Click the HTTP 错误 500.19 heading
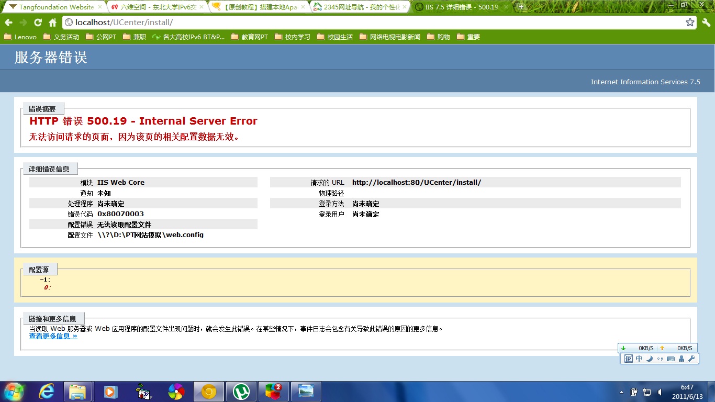This screenshot has width=715, height=402. 143,121
